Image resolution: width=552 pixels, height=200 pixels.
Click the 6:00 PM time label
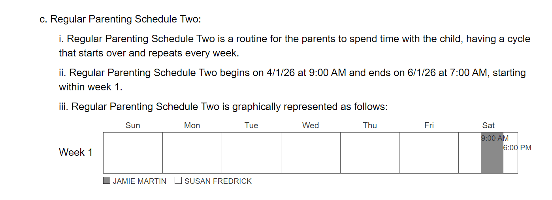point(517,148)
